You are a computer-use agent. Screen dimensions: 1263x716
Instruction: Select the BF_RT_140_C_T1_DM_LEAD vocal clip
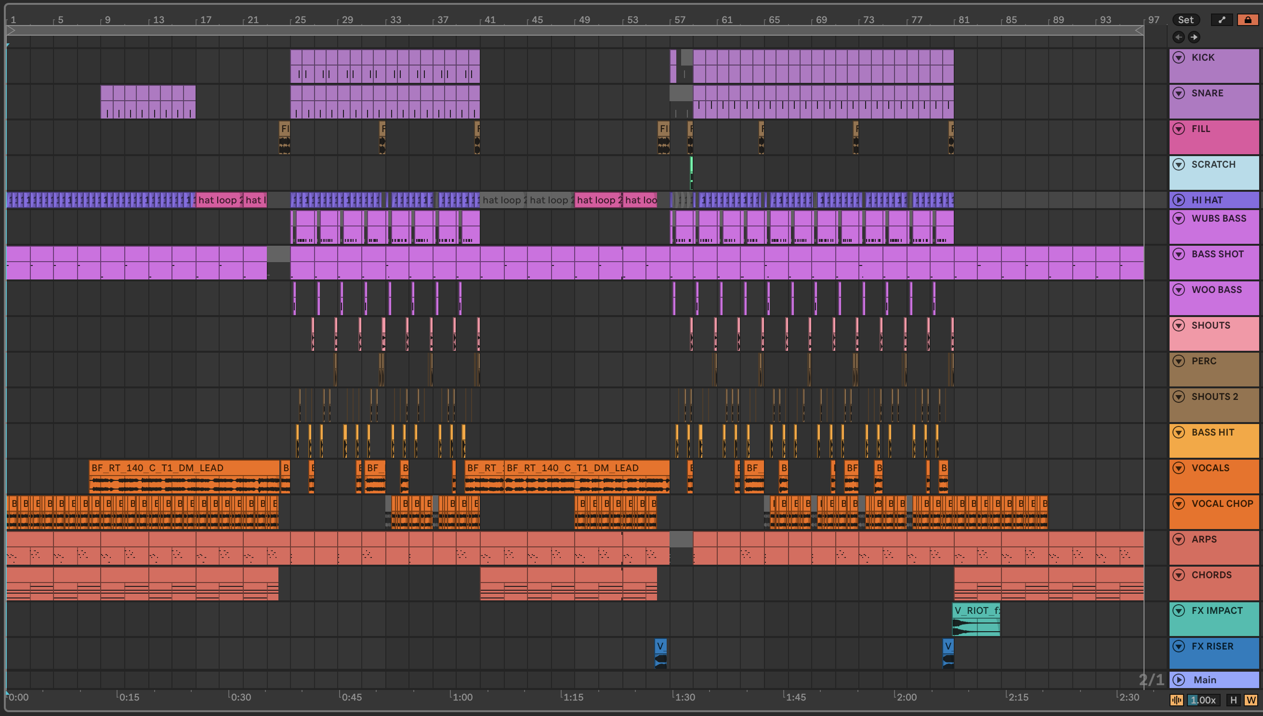coord(184,468)
